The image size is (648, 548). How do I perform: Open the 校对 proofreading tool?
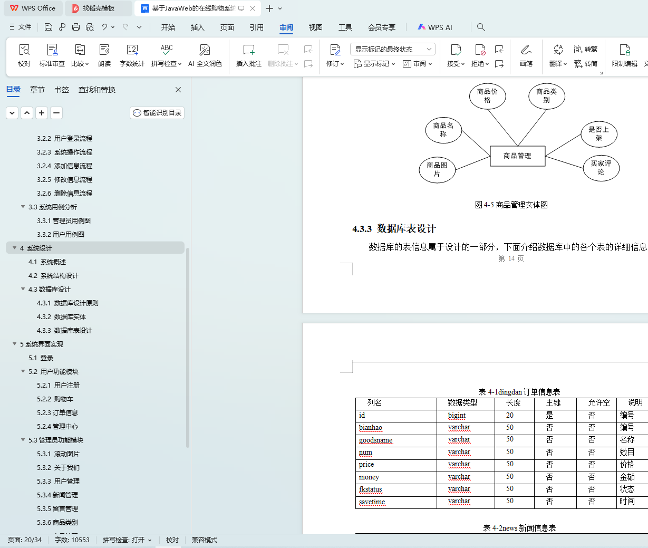pos(24,55)
